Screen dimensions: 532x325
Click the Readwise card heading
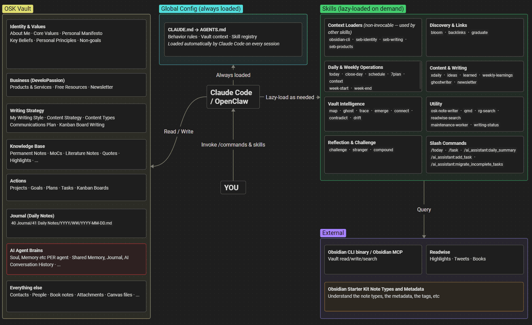pyautogui.click(x=440, y=252)
